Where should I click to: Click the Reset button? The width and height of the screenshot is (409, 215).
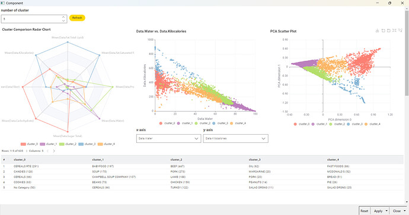coord(365,211)
